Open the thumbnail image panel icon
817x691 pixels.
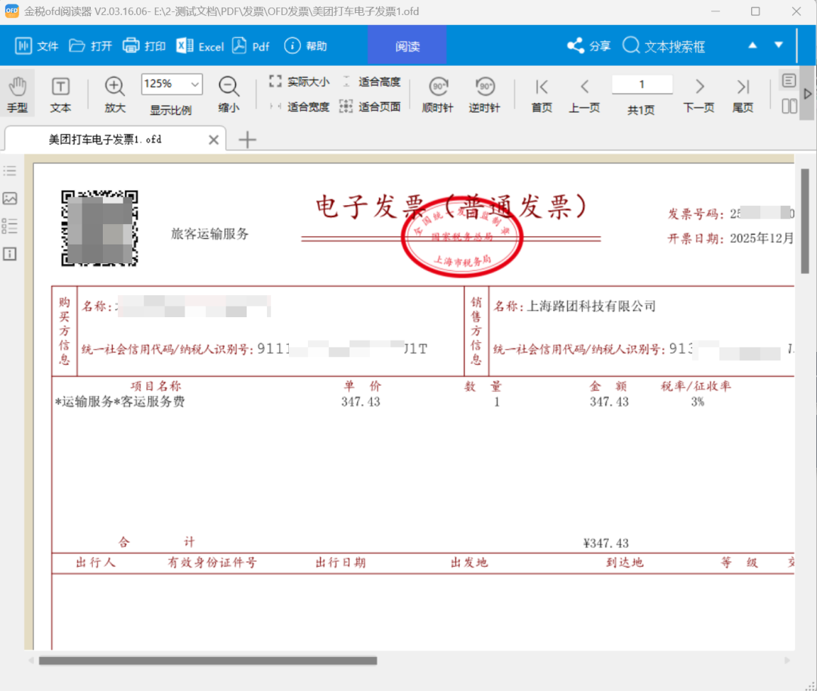pos(10,198)
